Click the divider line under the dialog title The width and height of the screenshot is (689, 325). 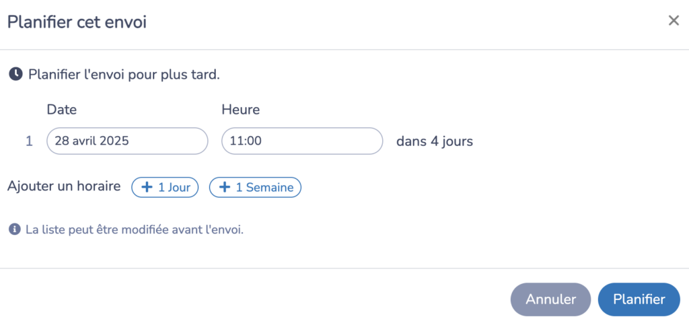(344, 49)
